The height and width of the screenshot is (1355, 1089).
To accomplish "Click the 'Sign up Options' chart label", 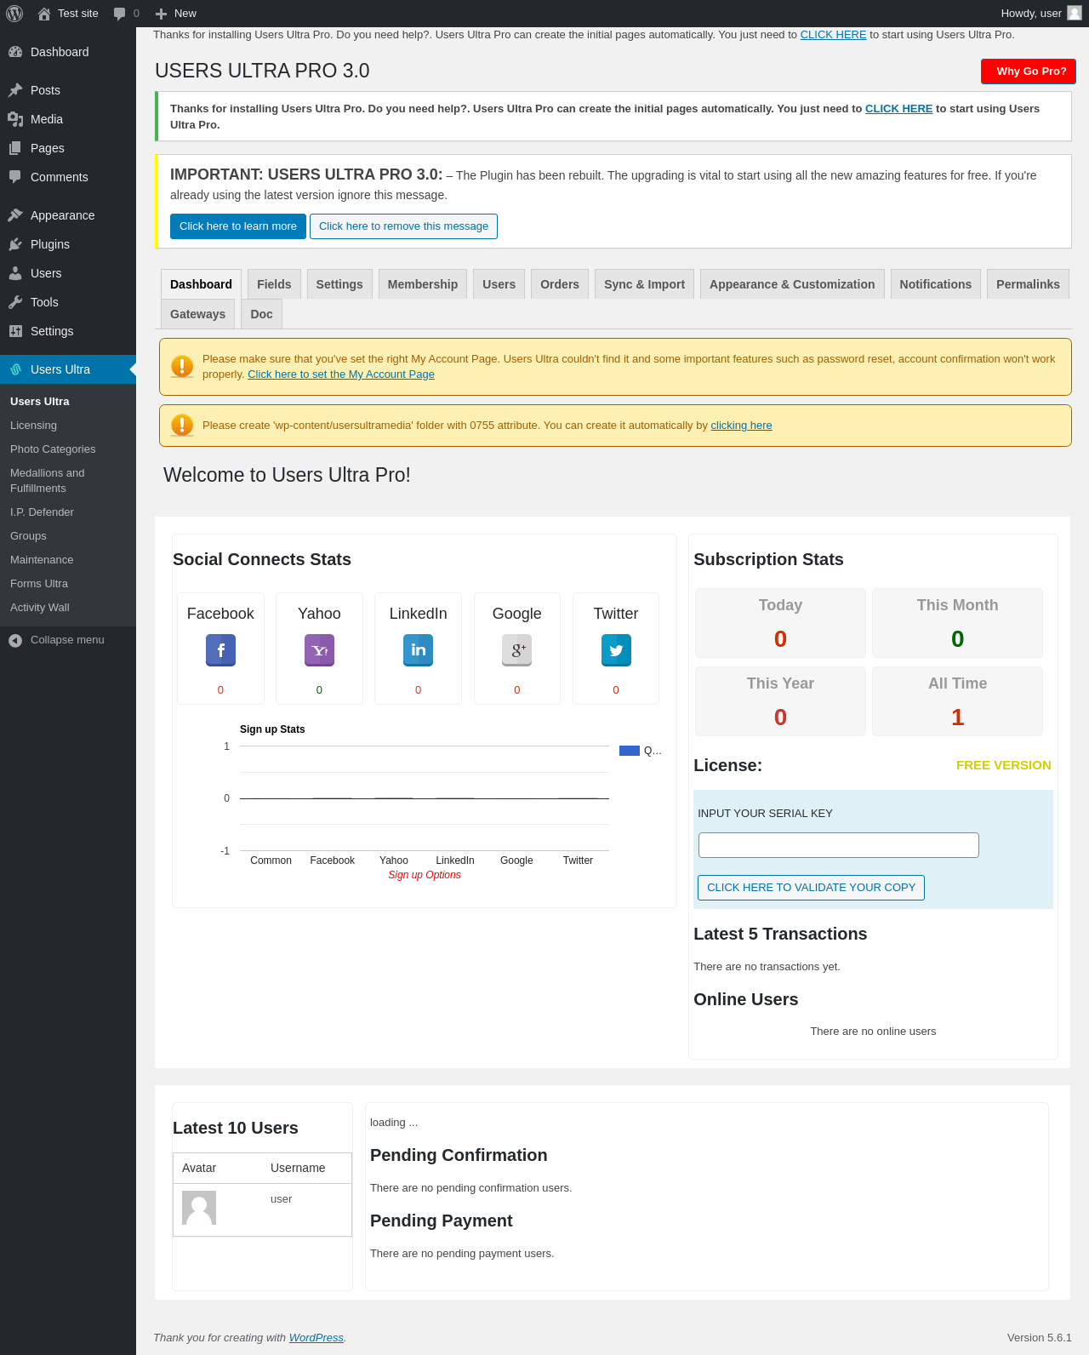I will [x=425, y=875].
